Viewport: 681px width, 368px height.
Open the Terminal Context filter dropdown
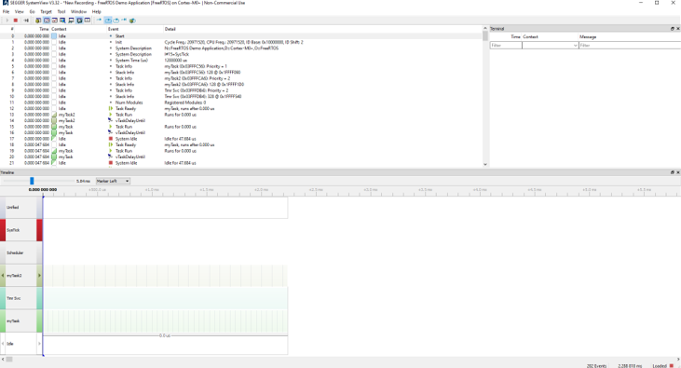pos(551,46)
